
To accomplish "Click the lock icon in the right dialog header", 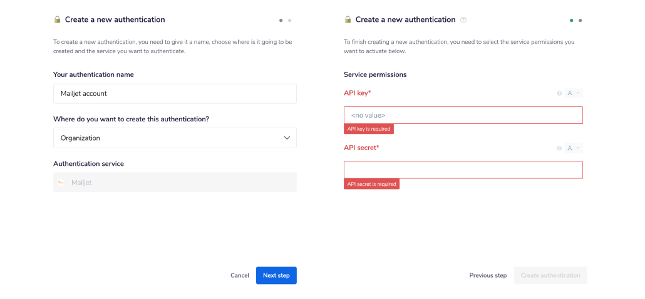I will pyautogui.click(x=348, y=20).
